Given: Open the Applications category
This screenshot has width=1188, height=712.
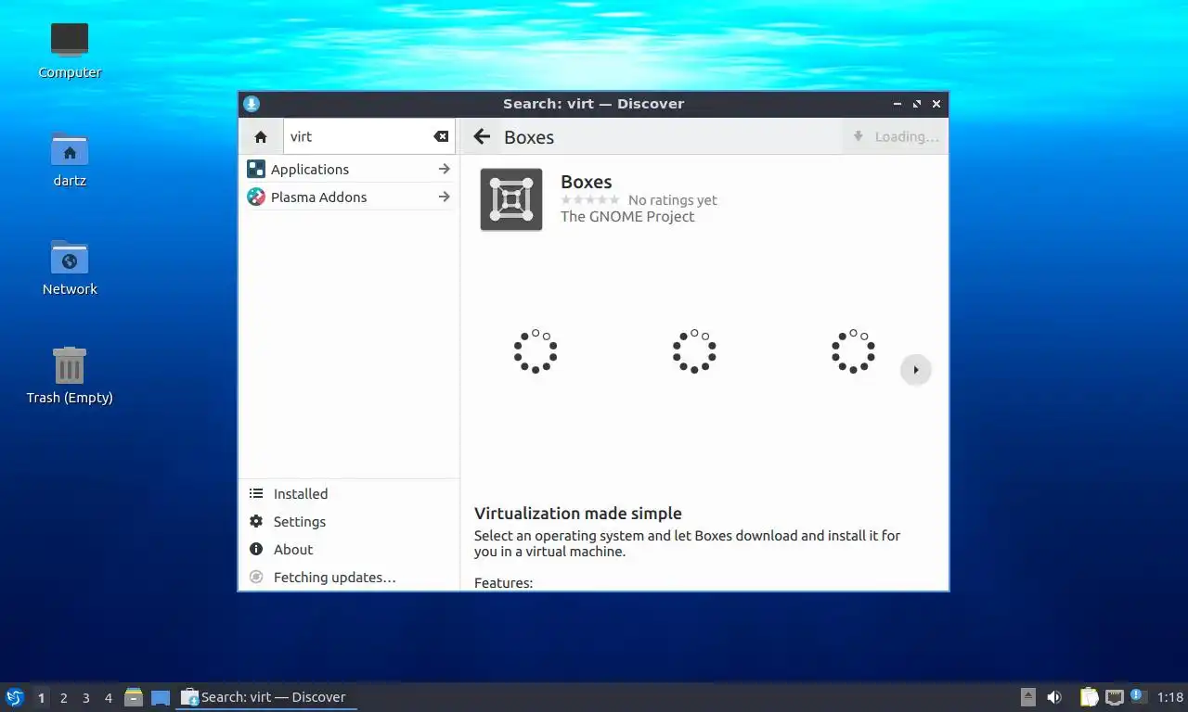Looking at the screenshot, I should pyautogui.click(x=348, y=169).
